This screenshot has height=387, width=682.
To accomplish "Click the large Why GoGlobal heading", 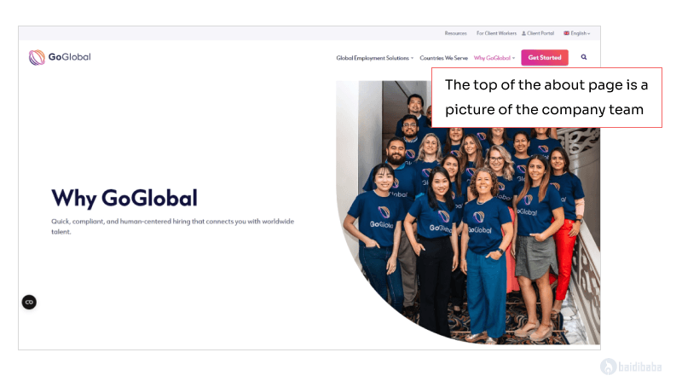I will [x=124, y=199].
